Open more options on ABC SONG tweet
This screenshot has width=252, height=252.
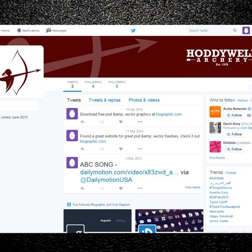pyautogui.click(x=140, y=188)
